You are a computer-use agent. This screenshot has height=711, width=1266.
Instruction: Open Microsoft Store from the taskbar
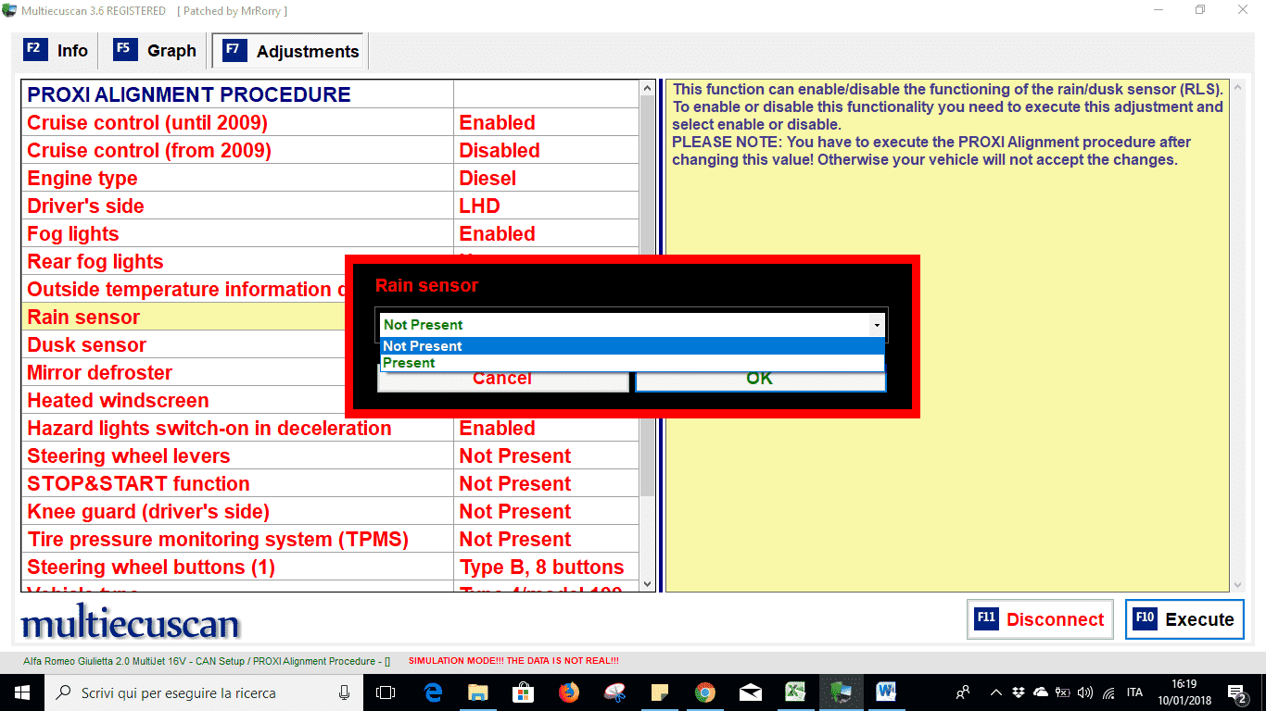tap(524, 692)
